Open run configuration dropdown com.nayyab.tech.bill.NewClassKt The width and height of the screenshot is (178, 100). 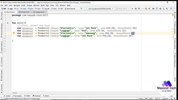point(100,9)
